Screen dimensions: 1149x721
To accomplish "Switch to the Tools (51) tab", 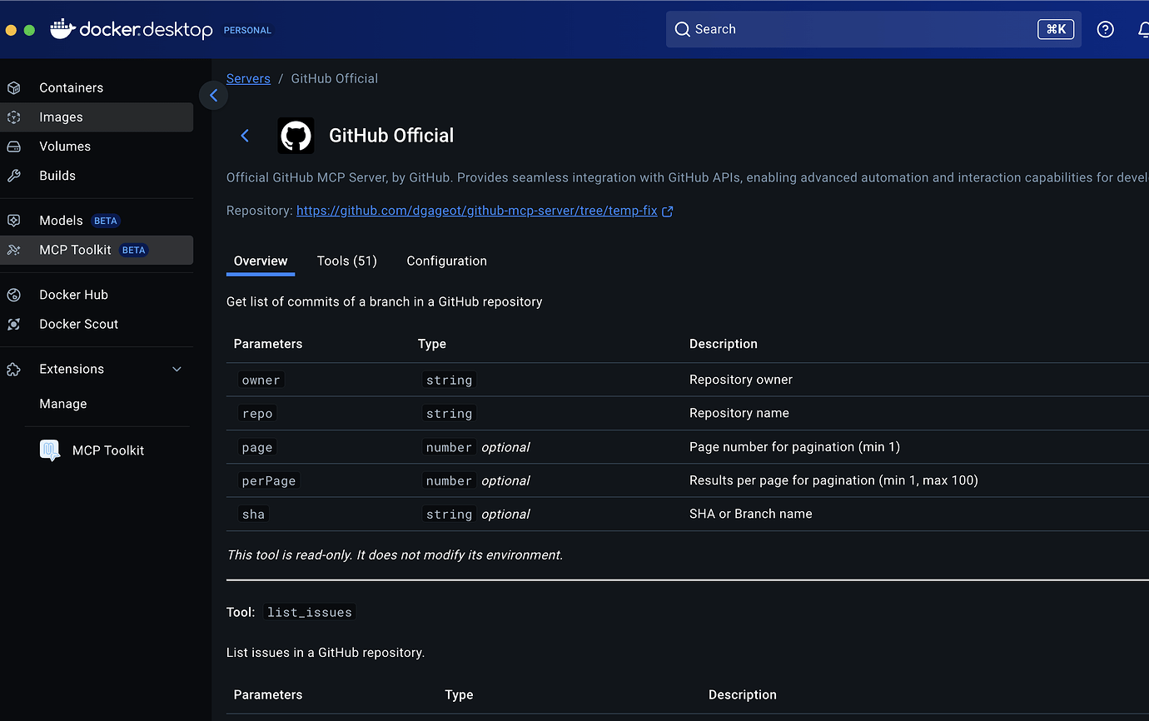I will 346,261.
